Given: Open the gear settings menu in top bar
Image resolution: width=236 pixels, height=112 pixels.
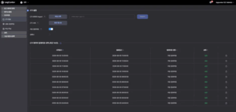Looking at the screenshot, I should point(24,3).
